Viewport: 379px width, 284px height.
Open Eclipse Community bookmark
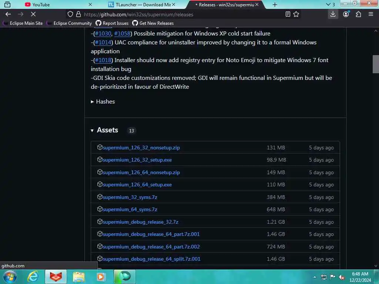click(69, 23)
